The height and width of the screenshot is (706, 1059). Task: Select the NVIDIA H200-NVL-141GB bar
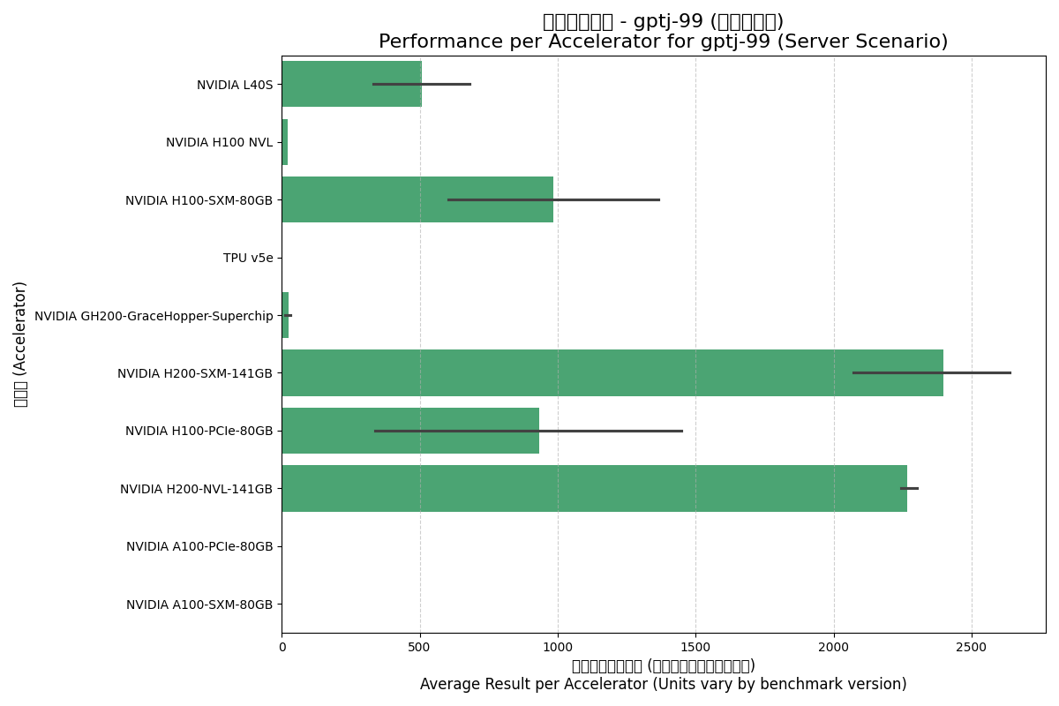(591, 486)
